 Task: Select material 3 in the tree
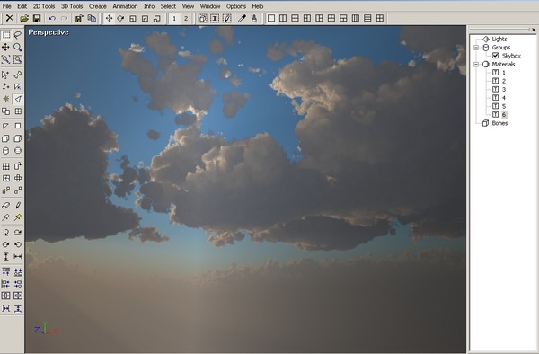tap(504, 89)
